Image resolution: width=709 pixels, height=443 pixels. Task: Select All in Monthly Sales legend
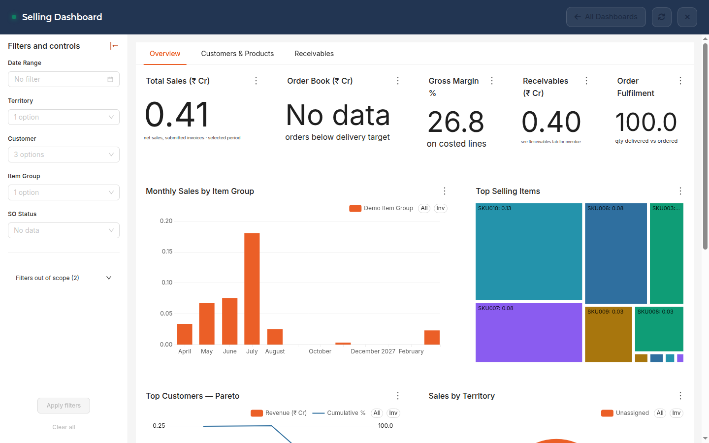(x=424, y=208)
